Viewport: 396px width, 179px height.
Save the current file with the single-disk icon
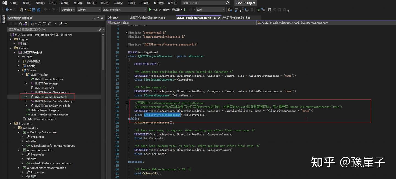click(34, 10)
